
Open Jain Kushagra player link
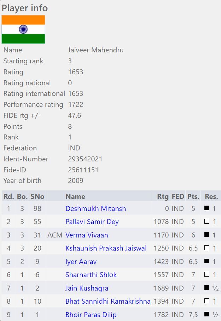[x=87, y=288]
